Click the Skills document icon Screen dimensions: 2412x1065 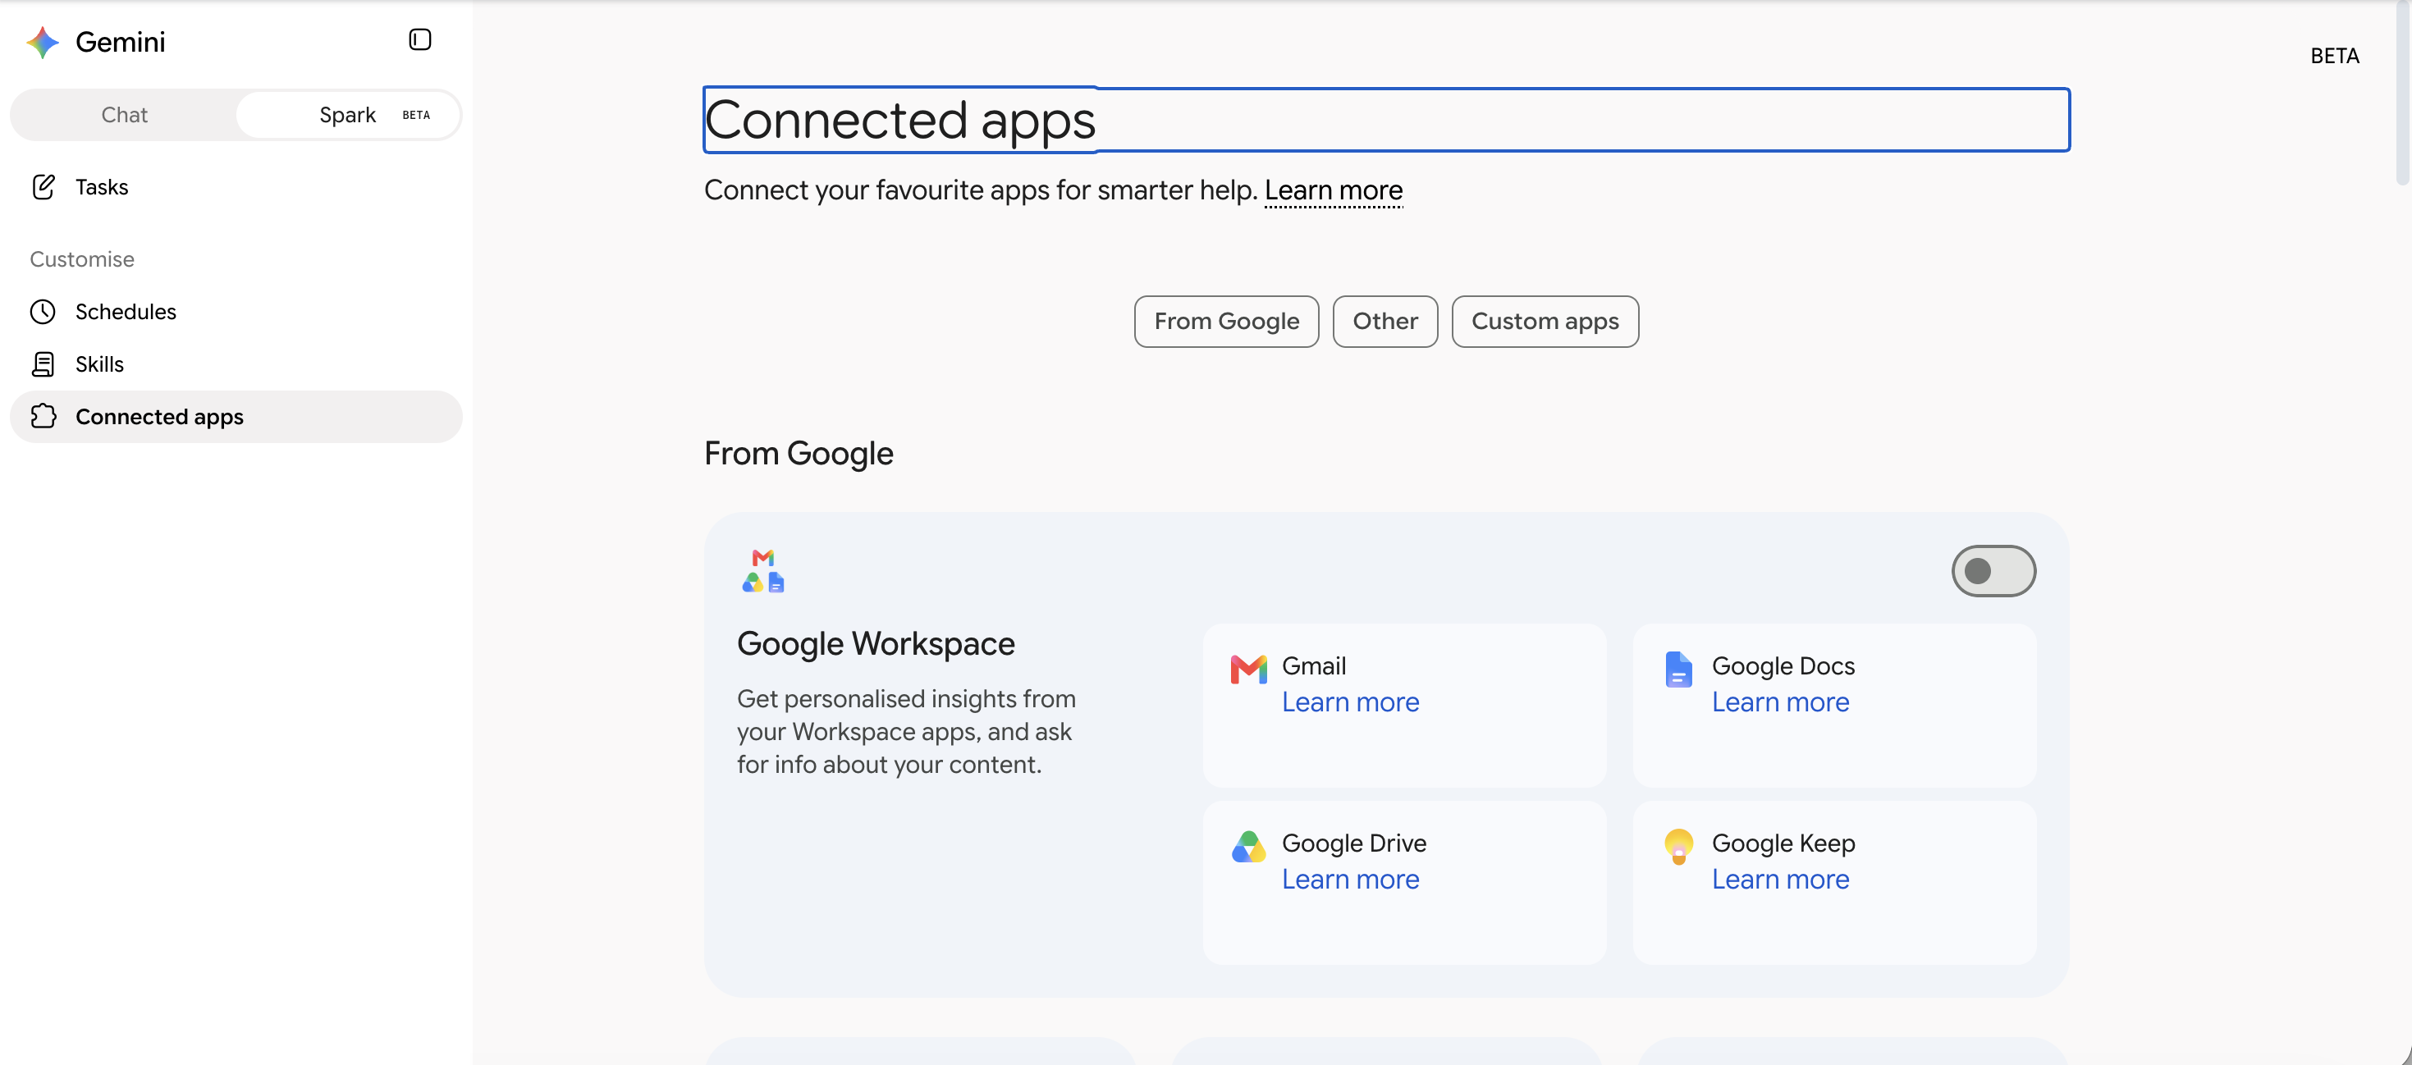[x=43, y=364]
